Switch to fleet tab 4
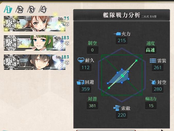The image size is (174, 131). pos(43,10)
